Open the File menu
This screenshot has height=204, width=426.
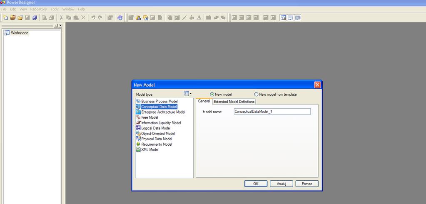(x=4, y=9)
